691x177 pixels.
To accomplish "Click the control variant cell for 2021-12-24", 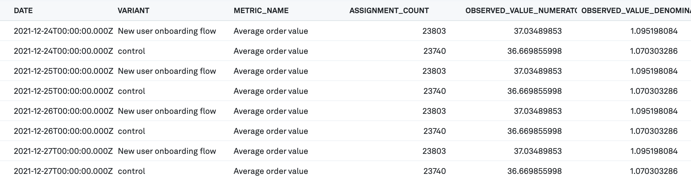I will [x=131, y=51].
